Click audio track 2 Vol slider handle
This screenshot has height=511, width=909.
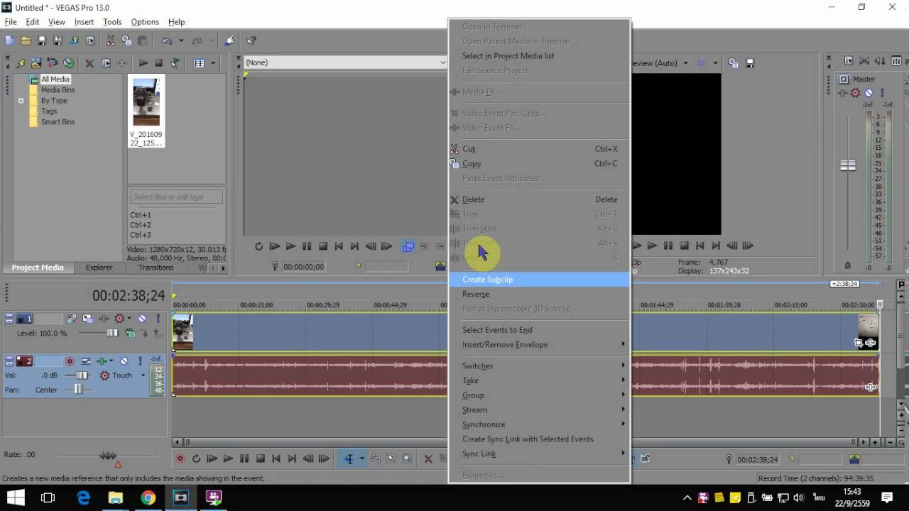click(82, 375)
